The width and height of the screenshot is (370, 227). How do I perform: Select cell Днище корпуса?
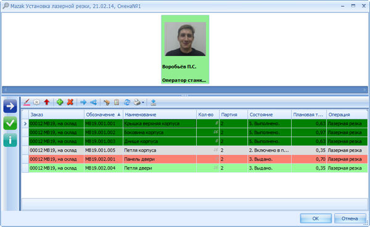(160, 142)
